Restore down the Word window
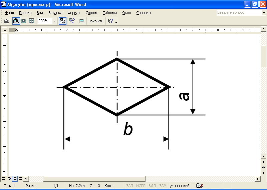 (255, 4)
